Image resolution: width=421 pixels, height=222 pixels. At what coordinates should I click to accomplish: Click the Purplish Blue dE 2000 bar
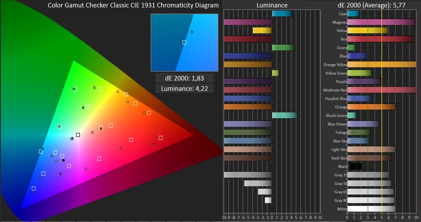pos(359,99)
